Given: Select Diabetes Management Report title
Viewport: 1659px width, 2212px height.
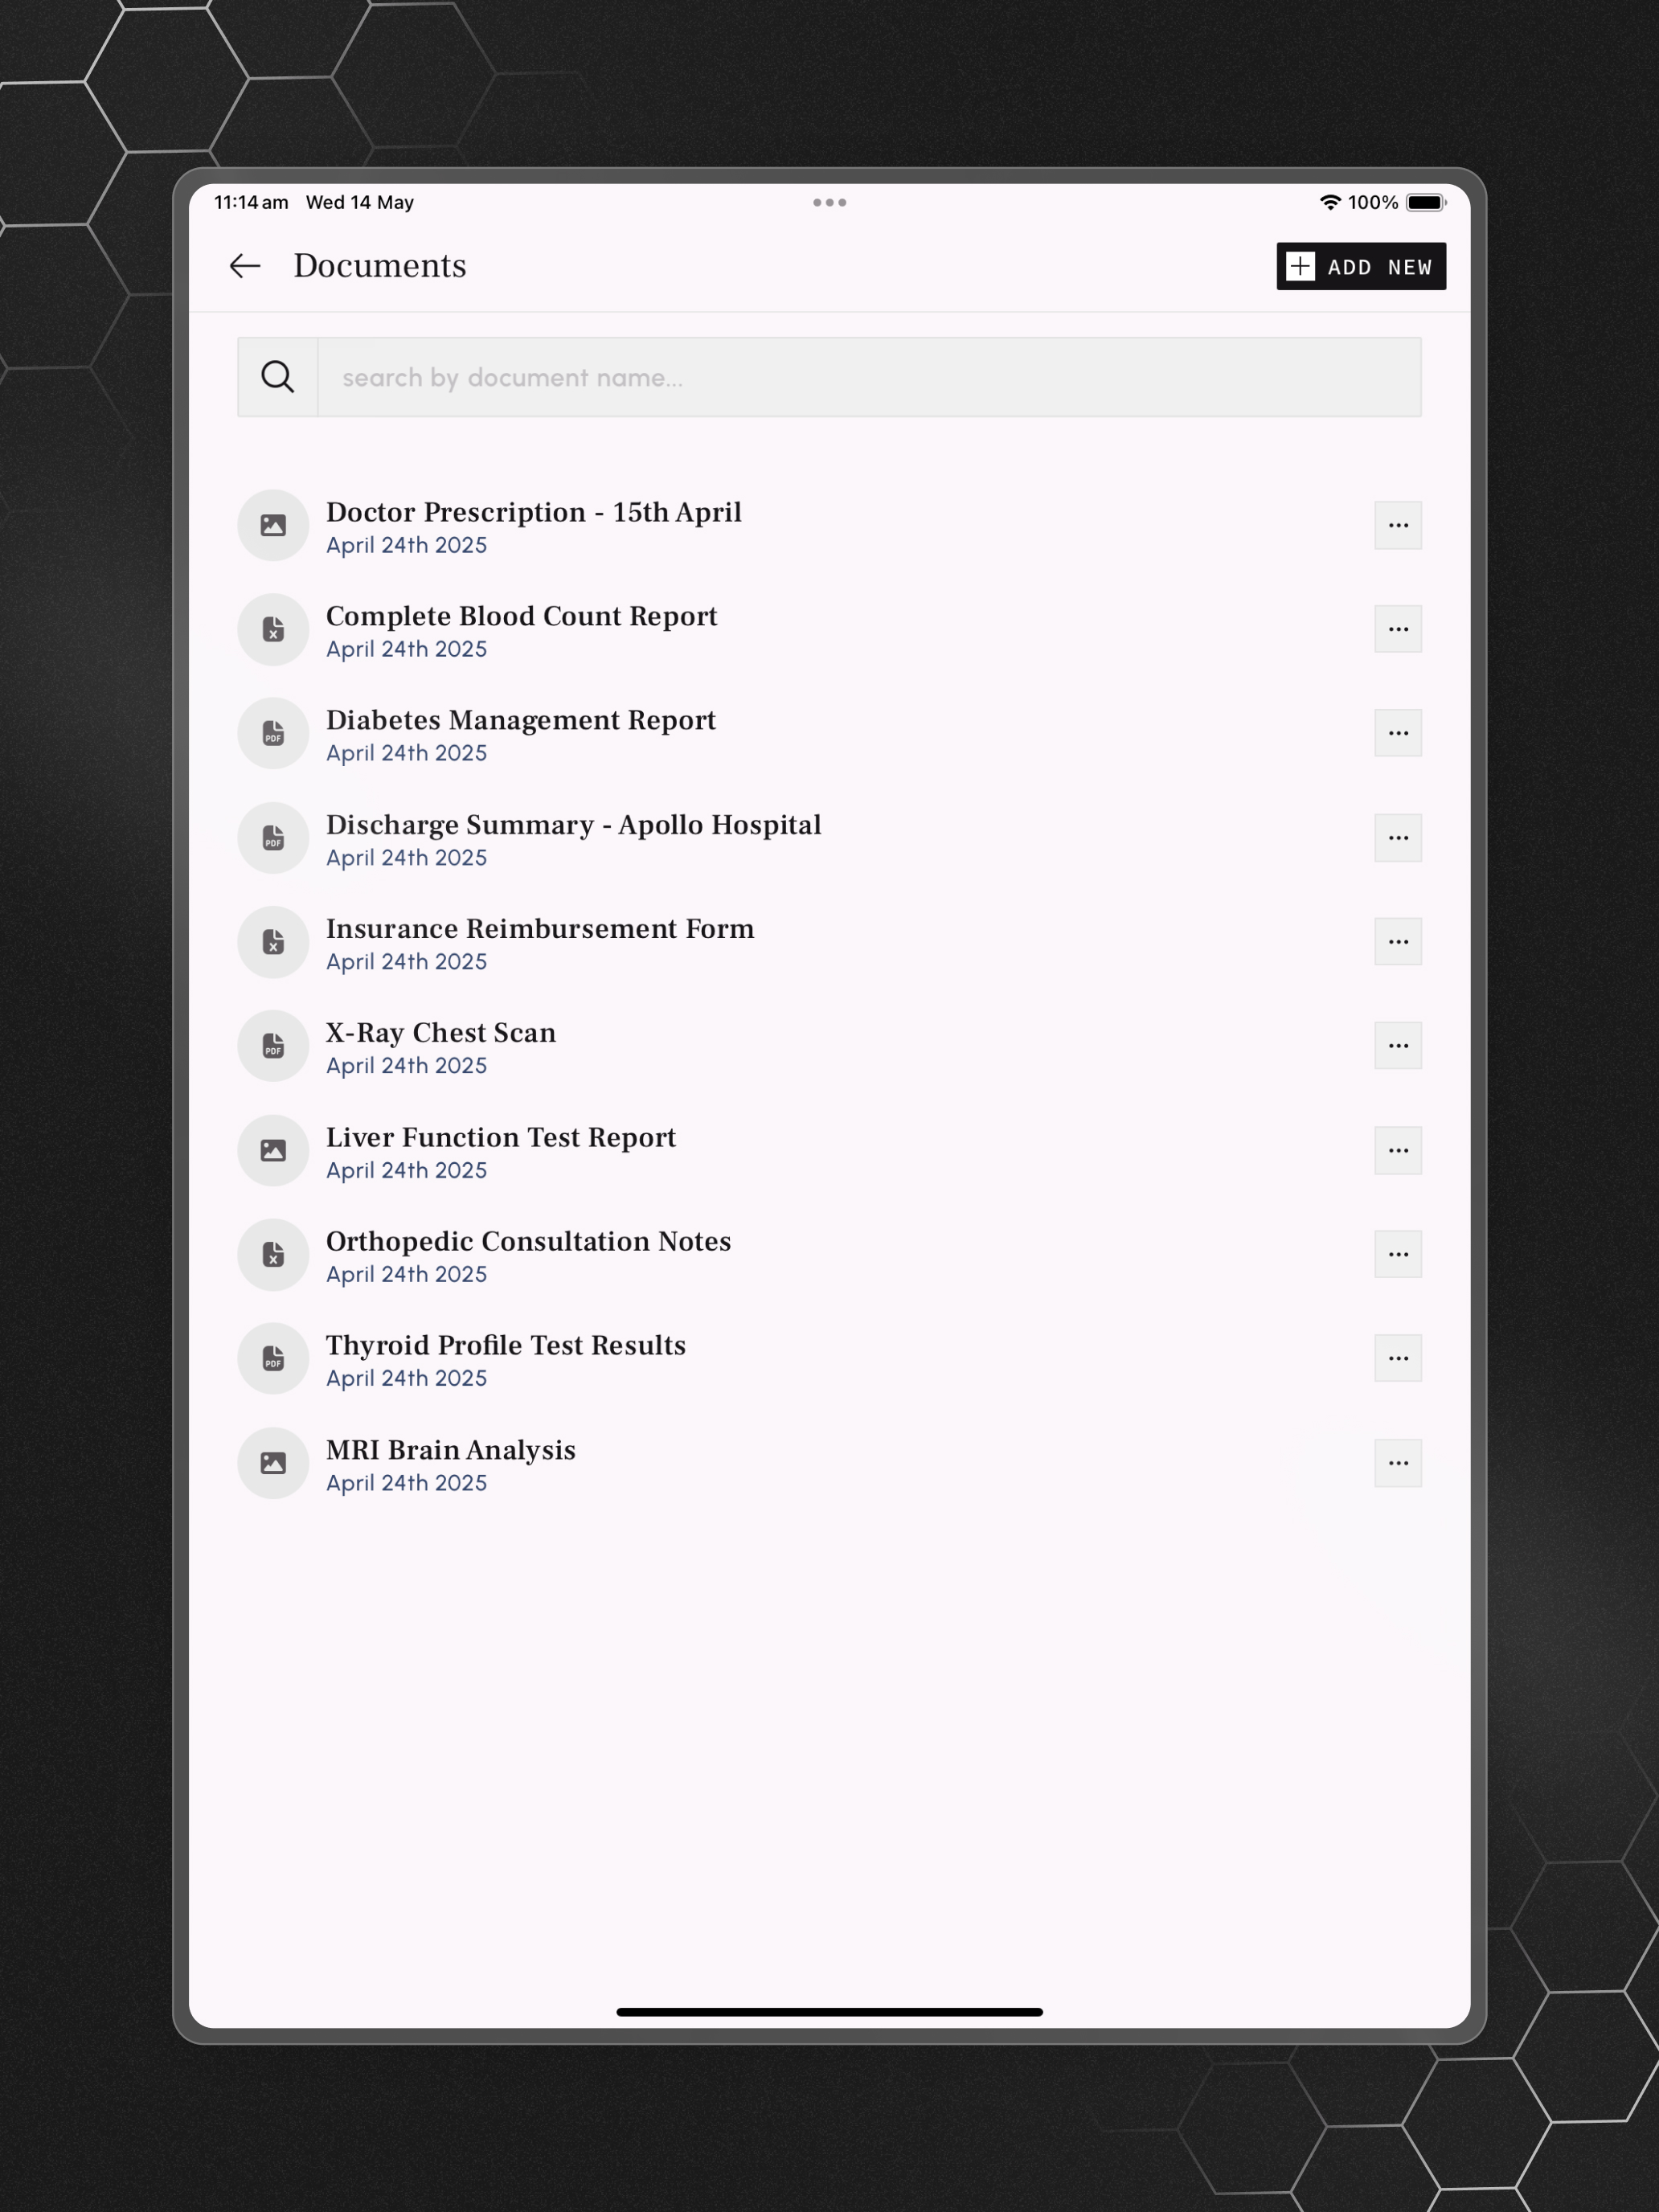Looking at the screenshot, I should click(x=521, y=720).
